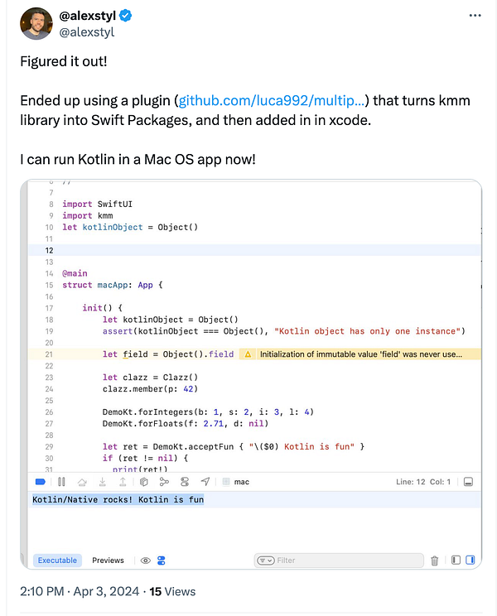This screenshot has height=616, width=497.
Task: Click the Simulate Location arrow icon
Action: [205, 482]
